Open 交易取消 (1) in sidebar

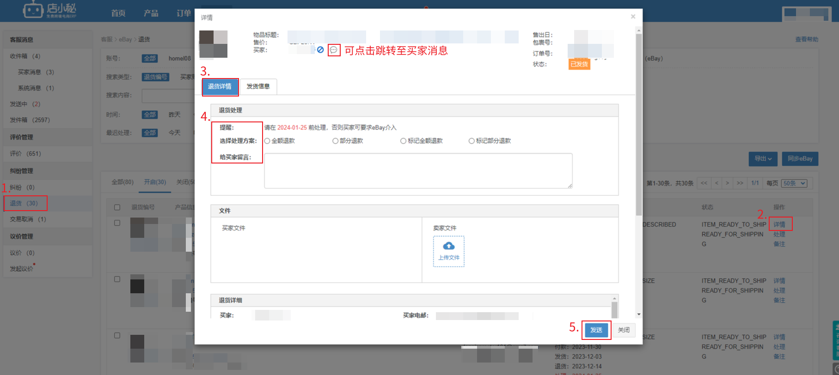(28, 219)
